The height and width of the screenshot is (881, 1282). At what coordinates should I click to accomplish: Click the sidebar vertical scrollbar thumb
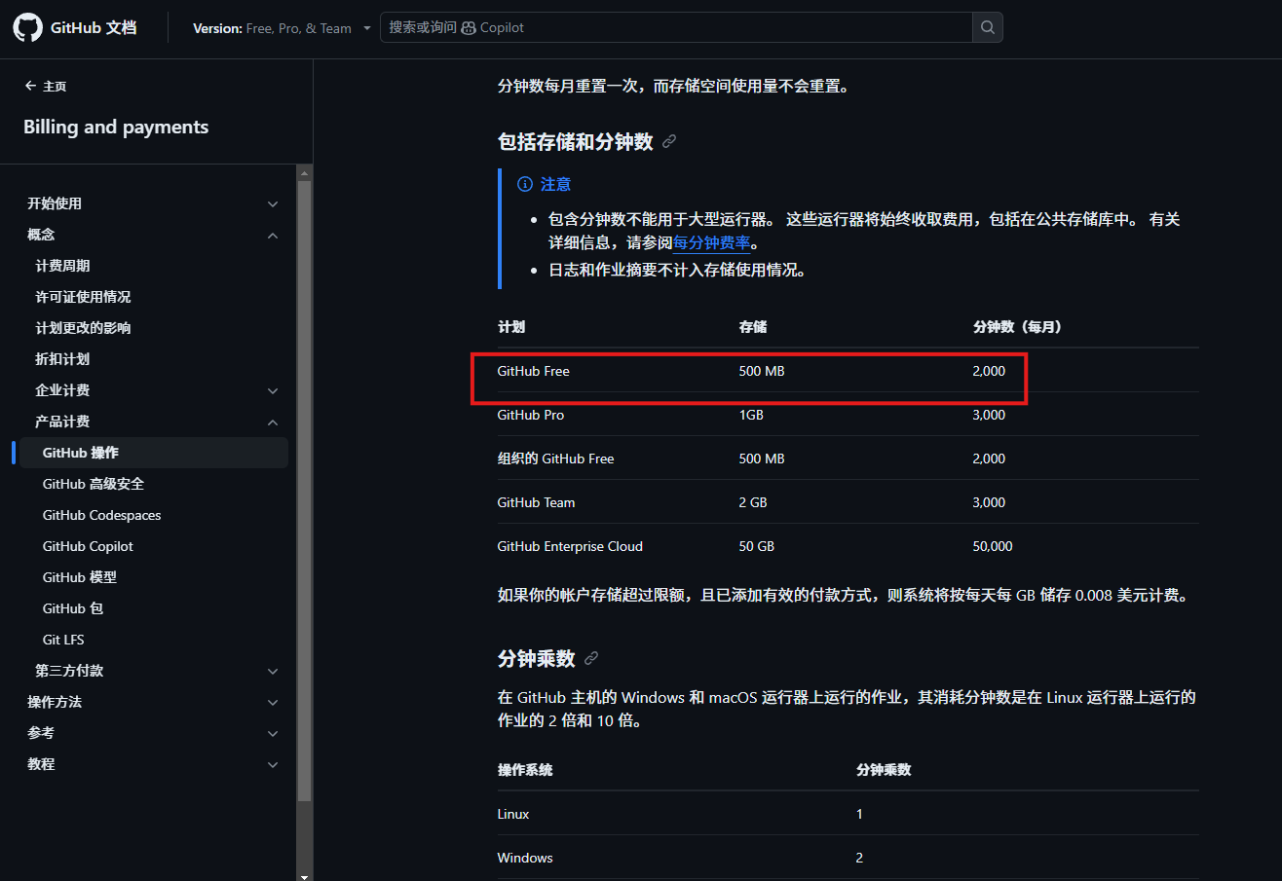coord(304,487)
